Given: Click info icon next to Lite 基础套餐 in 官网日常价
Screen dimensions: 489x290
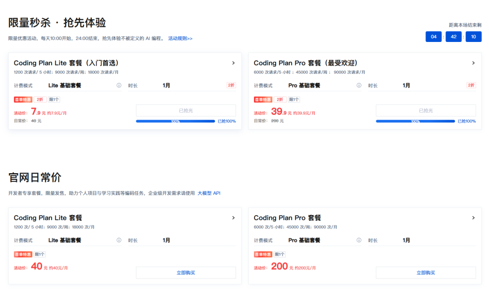Looking at the screenshot, I should click(x=119, y=240).
